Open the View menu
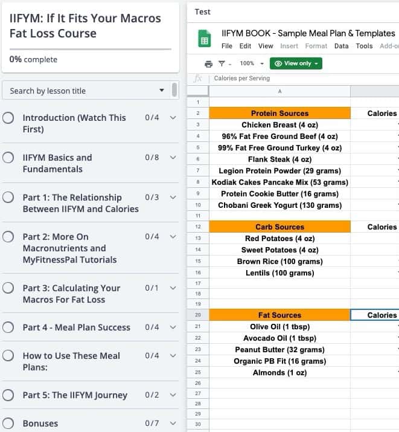This screenshot has height=432, width=399. coord(266,46)
